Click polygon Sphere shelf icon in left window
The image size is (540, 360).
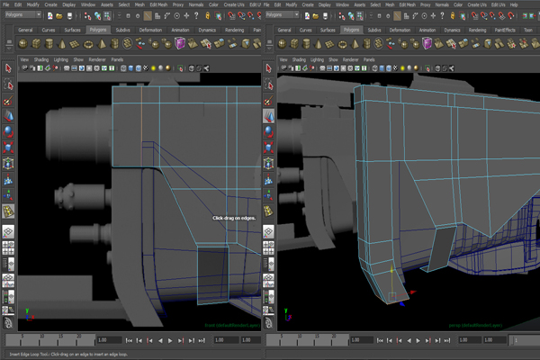coord(23,44)
